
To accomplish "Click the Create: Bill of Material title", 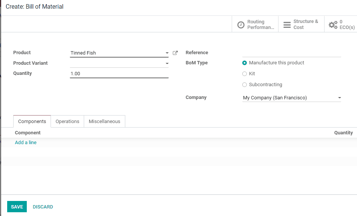I will click(35, 7).
